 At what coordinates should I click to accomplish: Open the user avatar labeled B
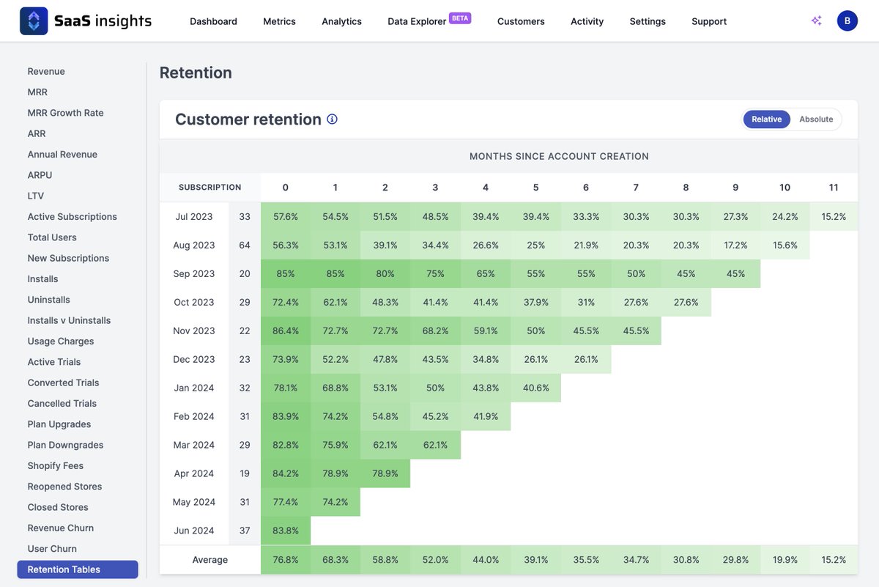click(x=847, y=20)
